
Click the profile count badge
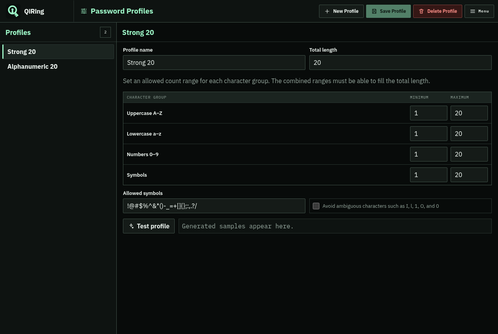pos(105,32)
